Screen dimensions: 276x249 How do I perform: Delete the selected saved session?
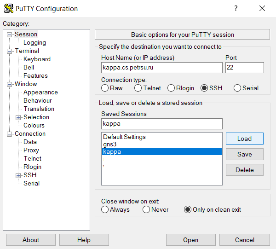244,170
